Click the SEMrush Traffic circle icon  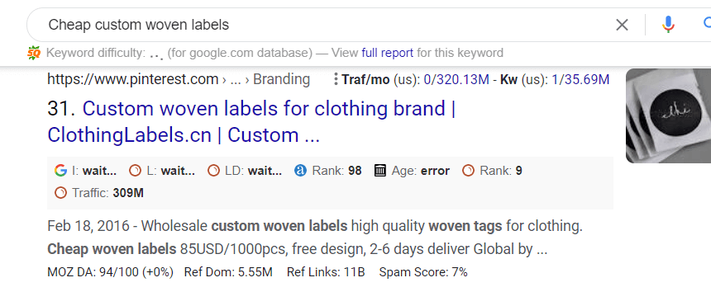(60, 193)
